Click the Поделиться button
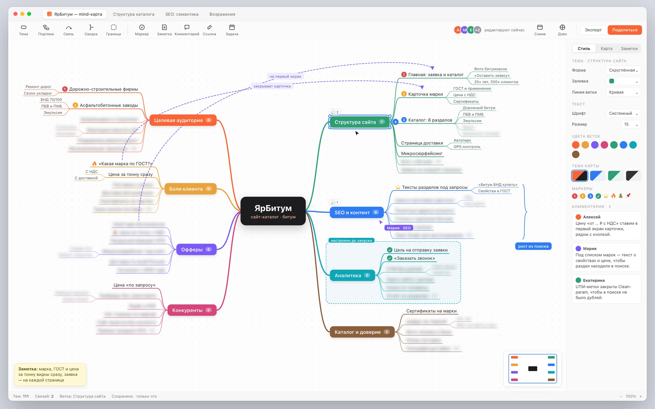655x409 pixels. [x=624, y=30]
